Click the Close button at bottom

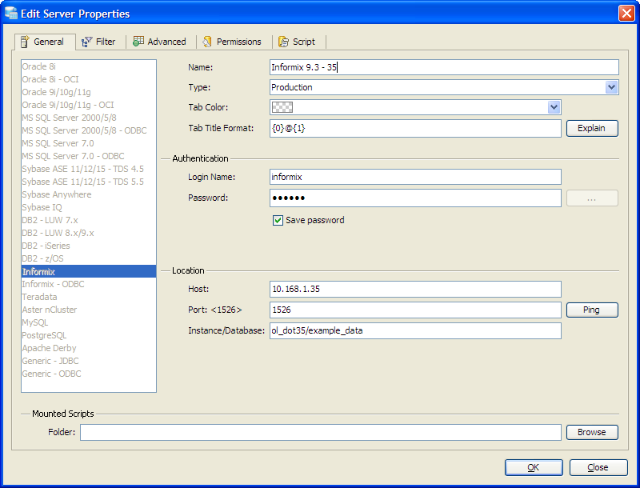click(x=598, y=467)
